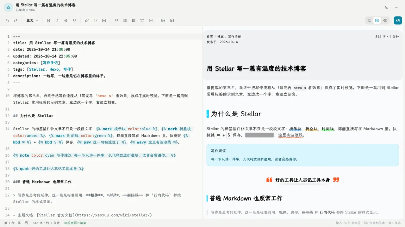Screen dimensions: 405x227
Task: Click the 首页 breadcrumb link
Action: [x=210, y=37]
